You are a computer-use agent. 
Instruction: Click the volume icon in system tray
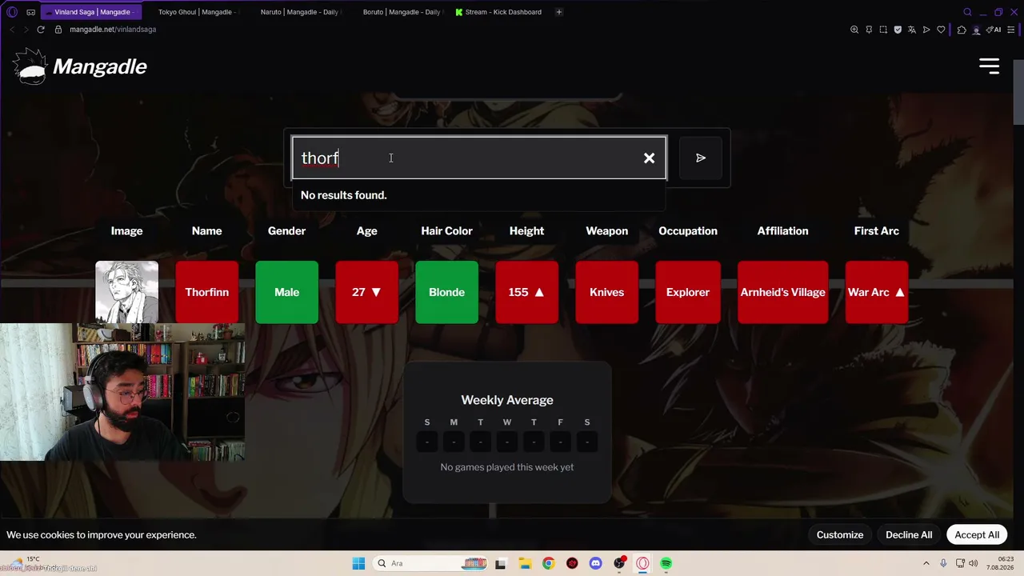point(973,563)
